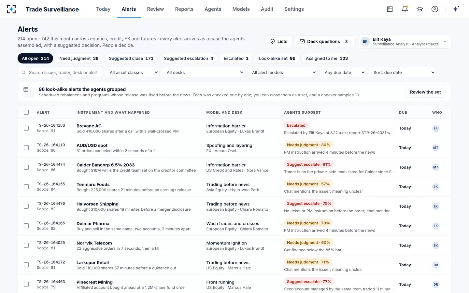Check the box for AUD/USD spot alert
Screen dimensions: 469x293
pos(26,148)
